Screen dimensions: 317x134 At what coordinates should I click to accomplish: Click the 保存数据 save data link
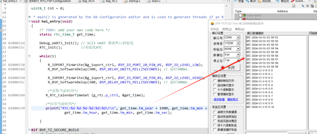click(219, 99)
